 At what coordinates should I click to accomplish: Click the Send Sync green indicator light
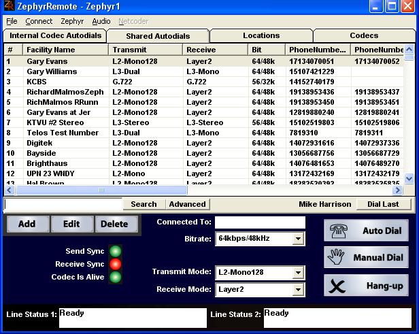[x=116, y=251]
